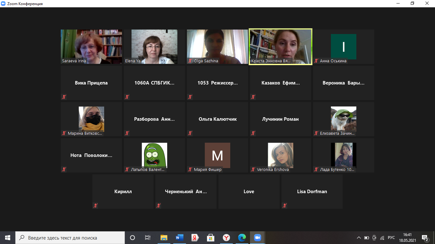Click the name Казаков Ефим
This screenshot has height=244, width=435.
281,83
